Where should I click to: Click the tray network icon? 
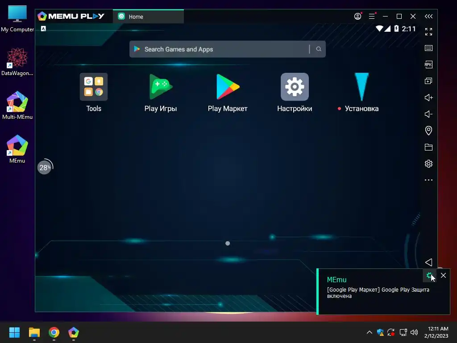pyautogui.click(x=403, y=332)
